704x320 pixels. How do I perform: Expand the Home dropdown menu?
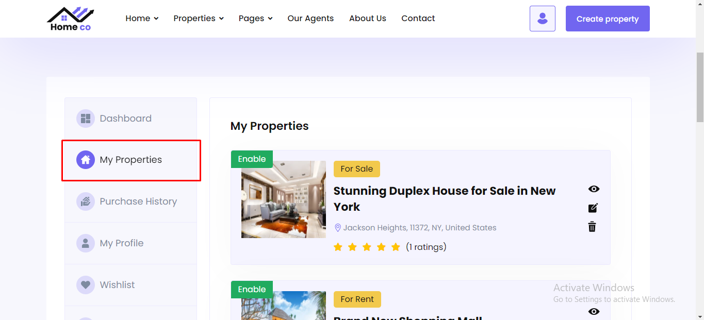[142, 19]
